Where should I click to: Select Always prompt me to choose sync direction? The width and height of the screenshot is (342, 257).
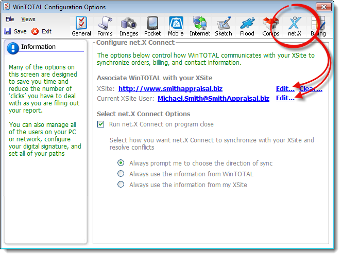pos(121,163)
